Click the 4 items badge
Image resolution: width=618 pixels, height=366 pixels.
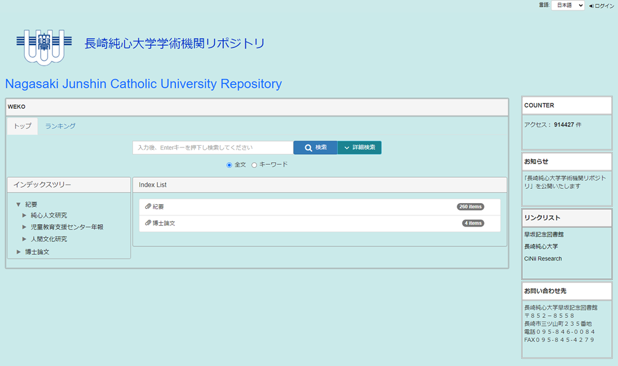click(473, 223)
